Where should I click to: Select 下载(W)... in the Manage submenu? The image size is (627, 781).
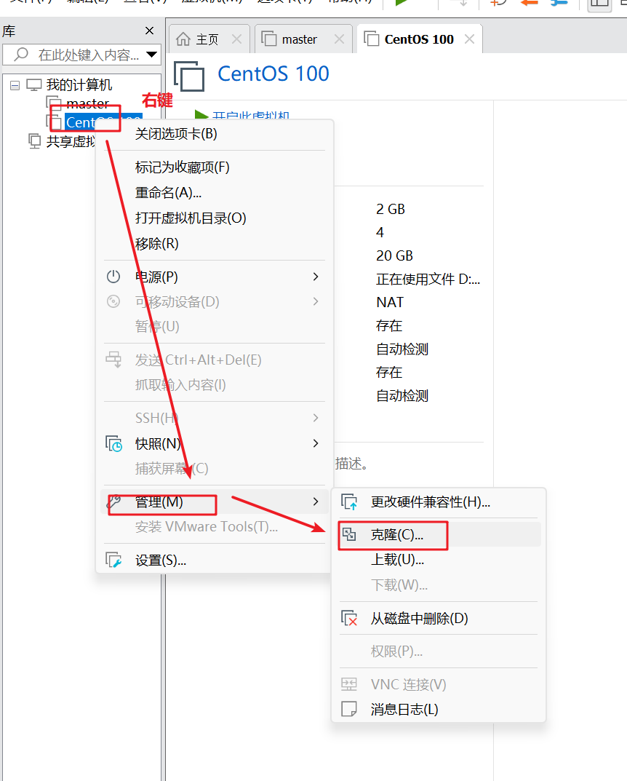point(399,584)
